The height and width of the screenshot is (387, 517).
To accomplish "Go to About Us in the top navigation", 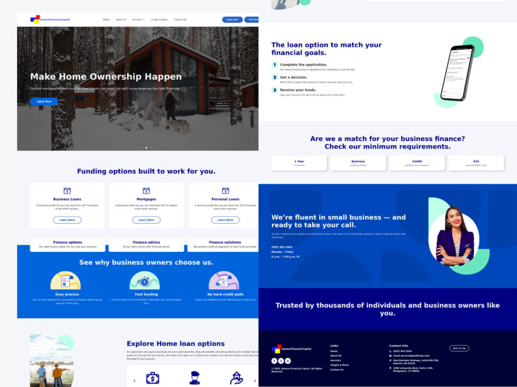I will 121,20.
